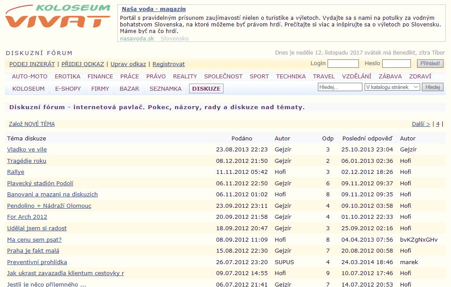
Task: Switch to the DISKUZE tab
Action: [x=206, y=88]
